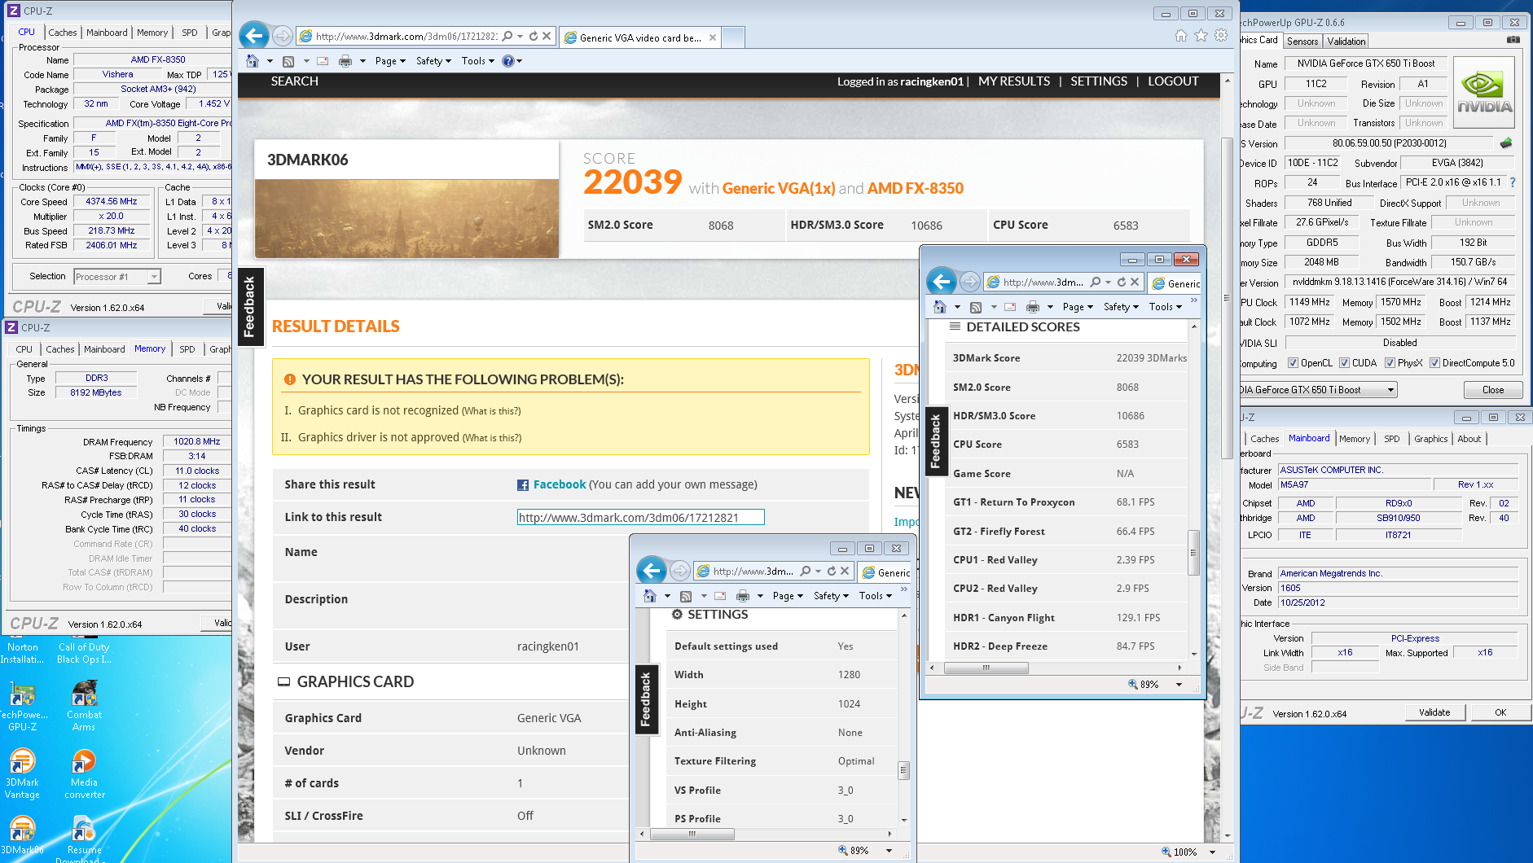1533x863 pixels.
Task: Open TechPowerUp GPU-Z desktop shortcut
Action: (22, 706)
